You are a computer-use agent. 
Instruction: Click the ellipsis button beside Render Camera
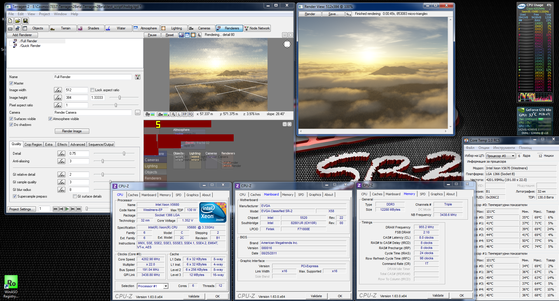tap(138, 112)
